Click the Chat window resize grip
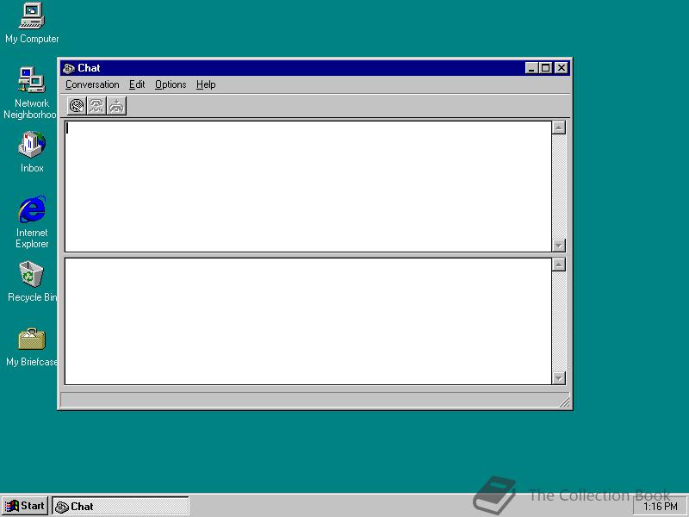The image size is (689, 517). point(564,402)
